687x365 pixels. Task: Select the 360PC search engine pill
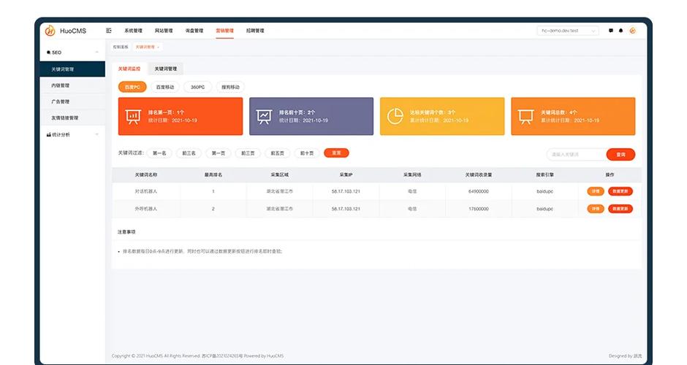(197, 87)
